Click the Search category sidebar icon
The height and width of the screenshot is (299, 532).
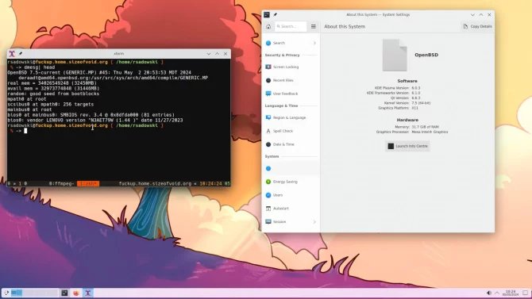[x=268, y=43]
